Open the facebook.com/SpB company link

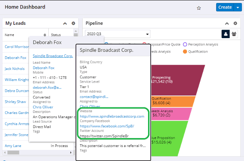pos(107,126)
